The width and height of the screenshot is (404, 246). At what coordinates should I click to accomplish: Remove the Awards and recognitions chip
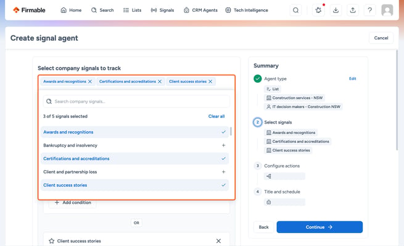click(x=90, y=82)
